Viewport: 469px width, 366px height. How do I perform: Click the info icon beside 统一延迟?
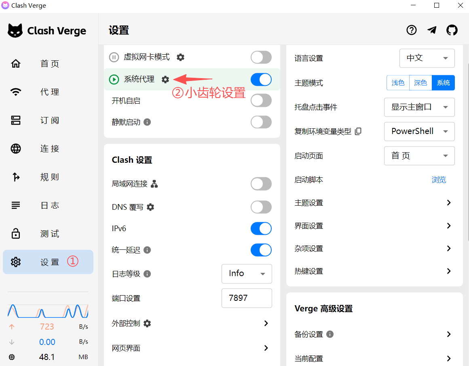147,250
